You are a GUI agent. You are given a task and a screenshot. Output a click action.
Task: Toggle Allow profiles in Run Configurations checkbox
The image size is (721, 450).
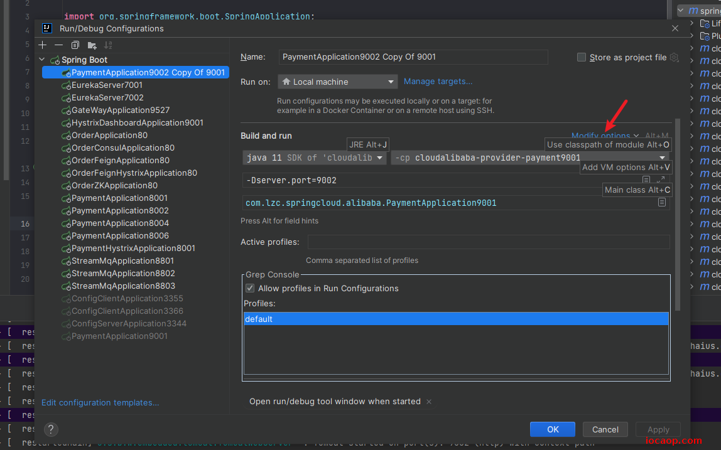[x=250, y=288]
